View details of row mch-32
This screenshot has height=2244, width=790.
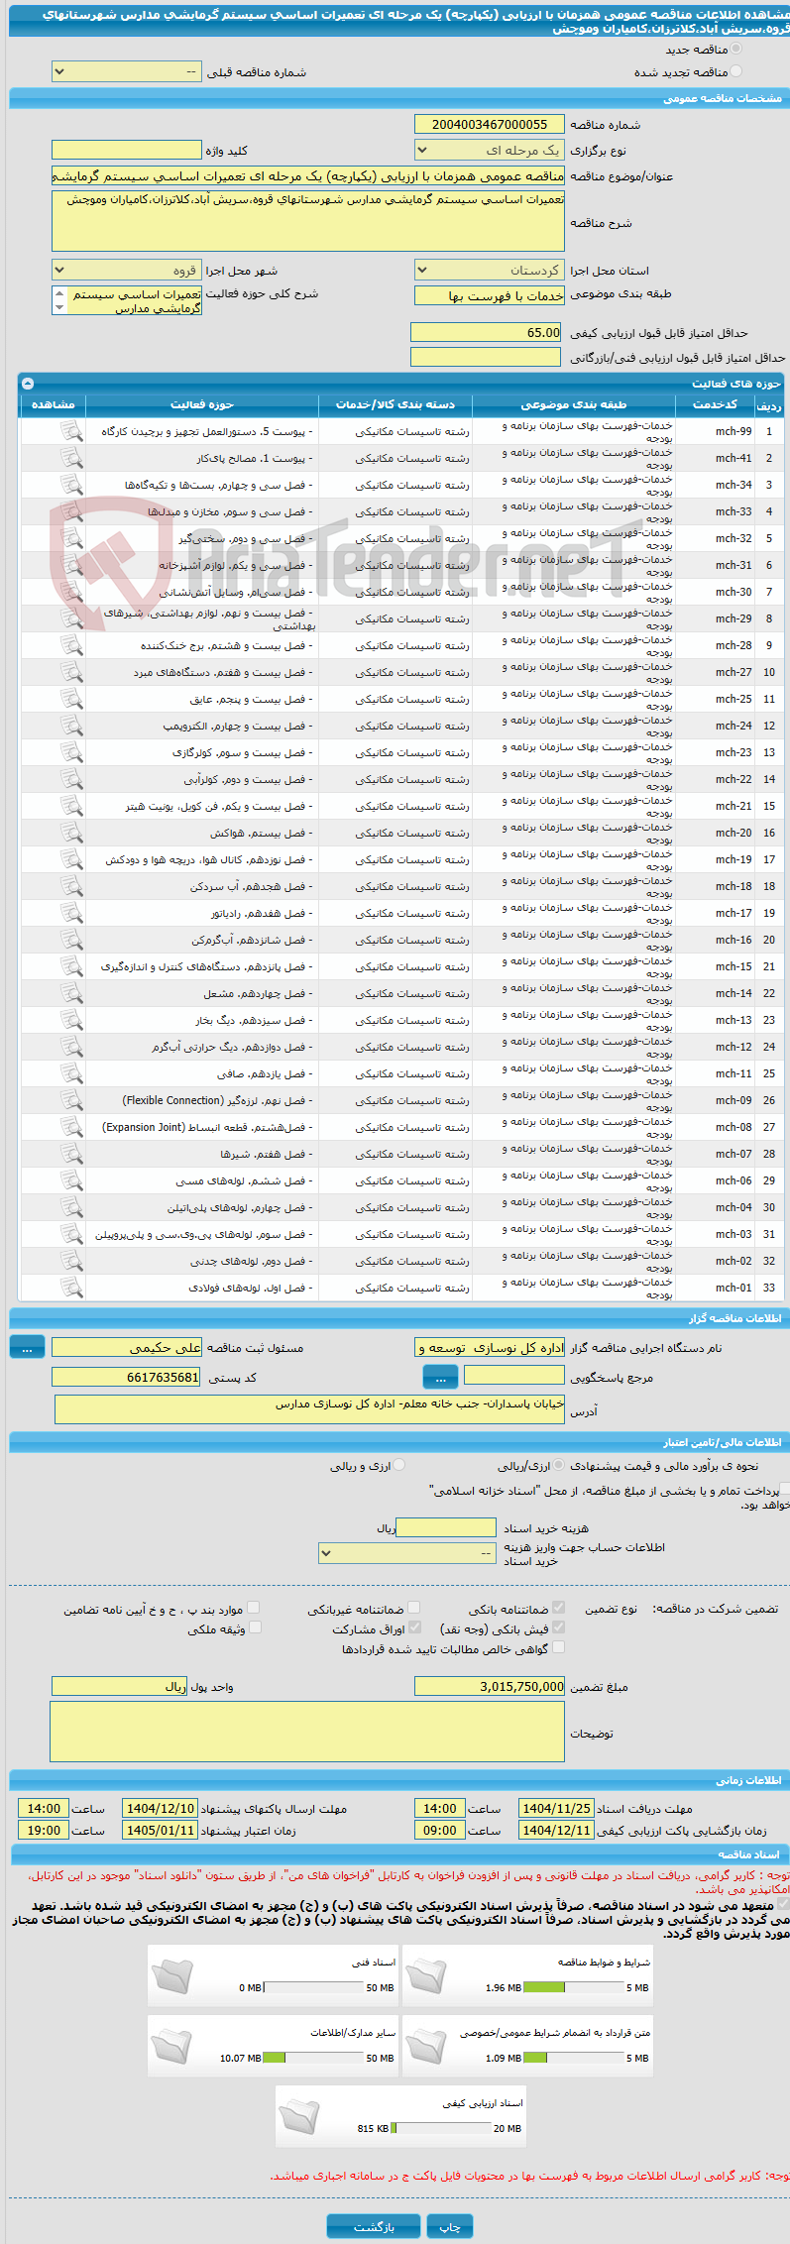point(71,538)
